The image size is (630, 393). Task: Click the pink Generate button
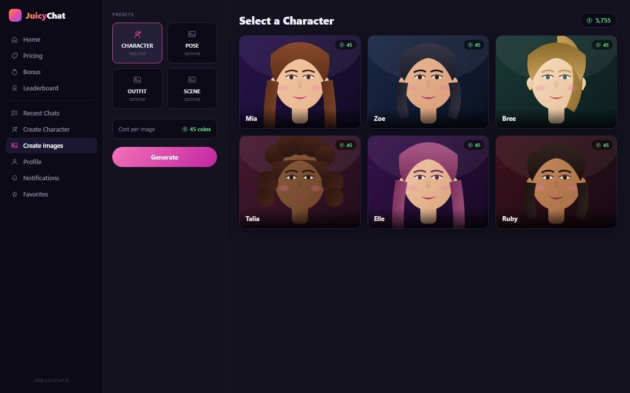[x=164, y=157]
